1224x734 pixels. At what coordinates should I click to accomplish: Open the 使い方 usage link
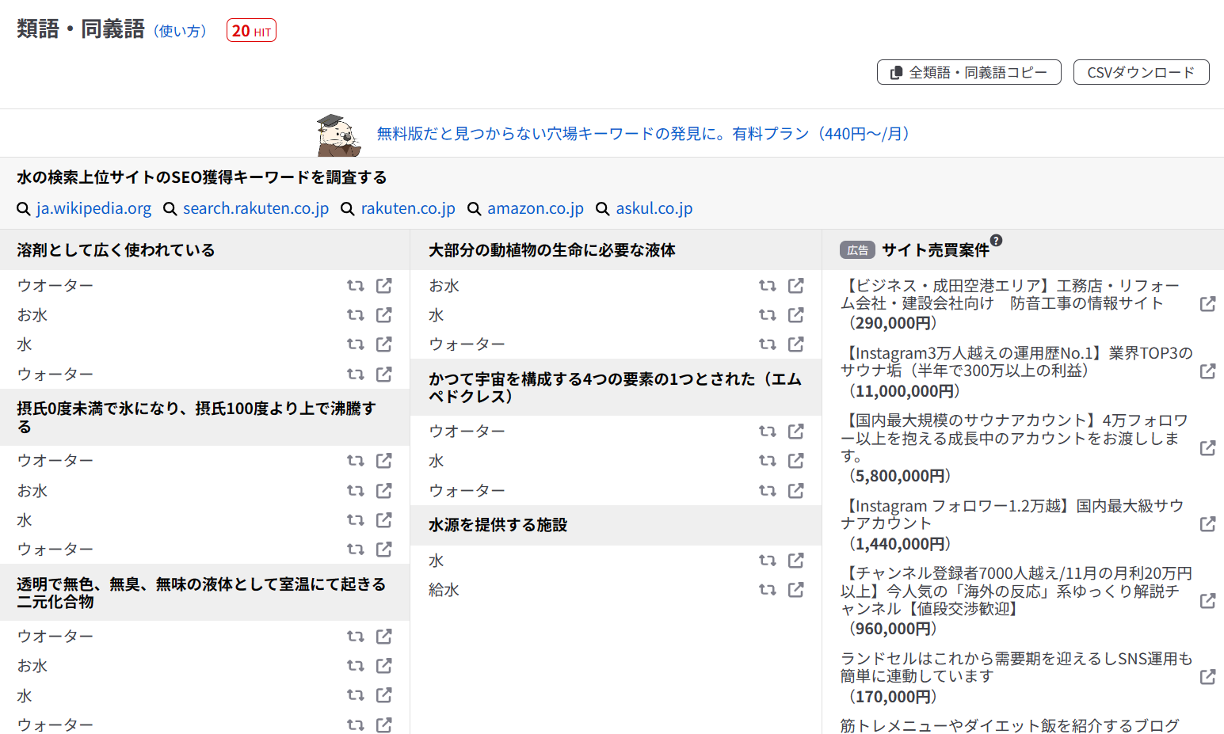[x=180, y=31]
